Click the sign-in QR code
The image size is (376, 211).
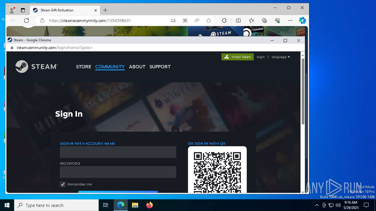pyautogui.click(x=217, y=172)
